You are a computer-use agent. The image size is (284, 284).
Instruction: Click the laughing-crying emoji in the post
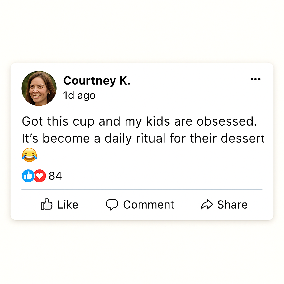(29, 155)
